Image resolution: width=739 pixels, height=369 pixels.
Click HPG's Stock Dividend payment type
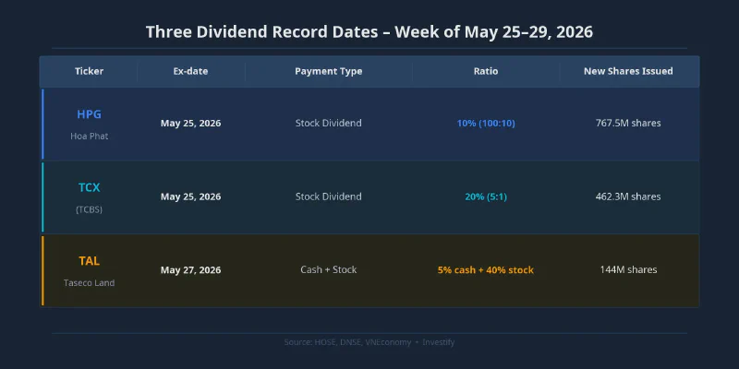[x=329, y=124]
